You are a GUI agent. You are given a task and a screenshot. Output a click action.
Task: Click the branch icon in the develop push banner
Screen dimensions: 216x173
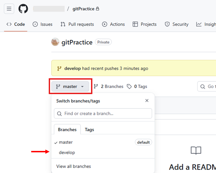click(59, 68)
